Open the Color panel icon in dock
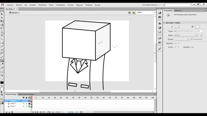 click(160, 13)
